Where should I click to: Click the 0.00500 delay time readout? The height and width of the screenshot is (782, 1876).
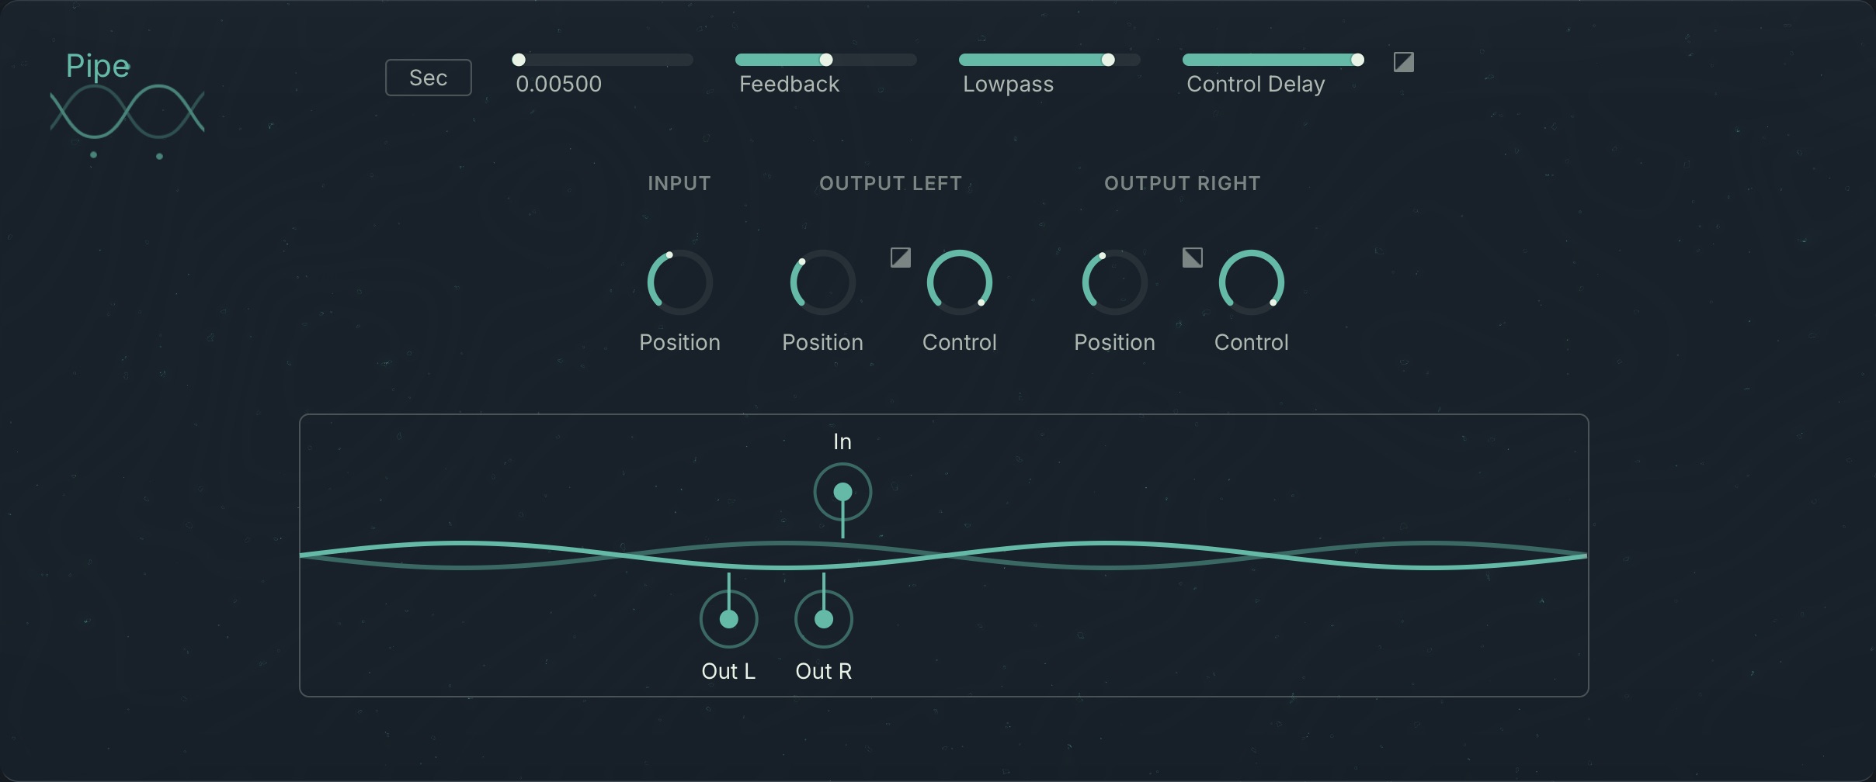[x=560, y=84]
